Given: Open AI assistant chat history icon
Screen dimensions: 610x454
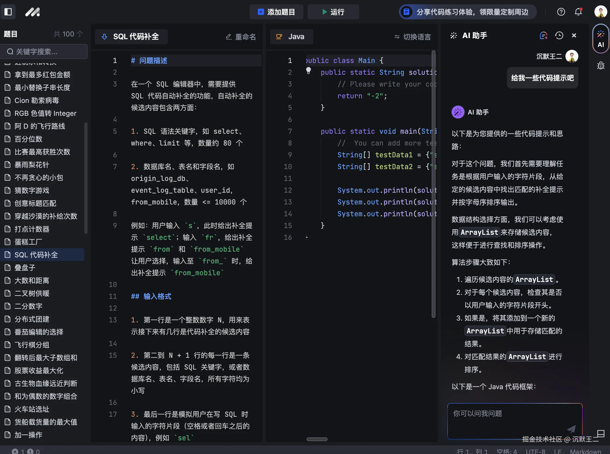Looking at the screenshot, I should [559, 35].
